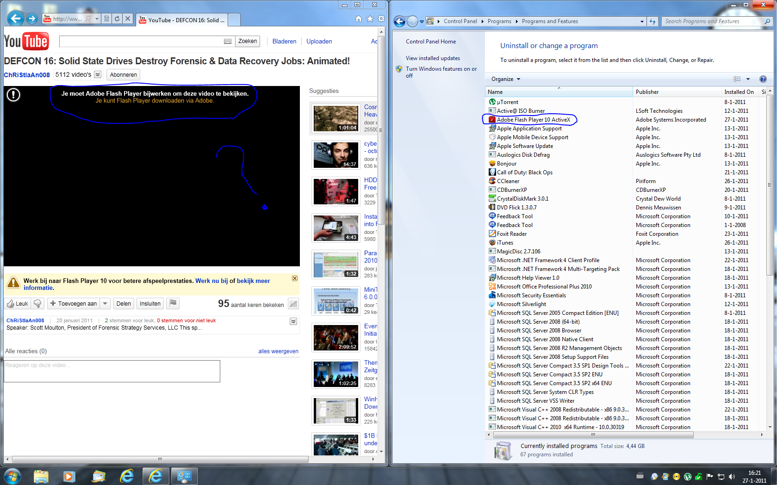Click the Insluiten embed button
Screen dimensions: 777x485
tap(150, 304)
